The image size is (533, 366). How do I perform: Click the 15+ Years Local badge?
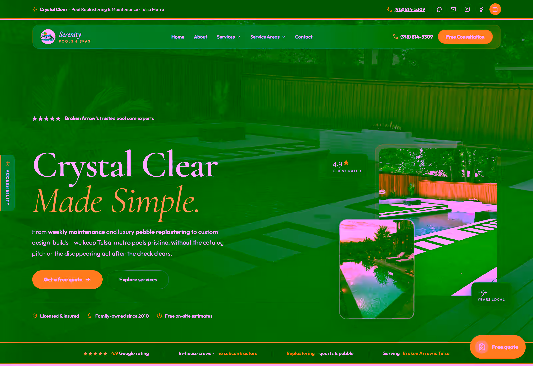point(491,295)
